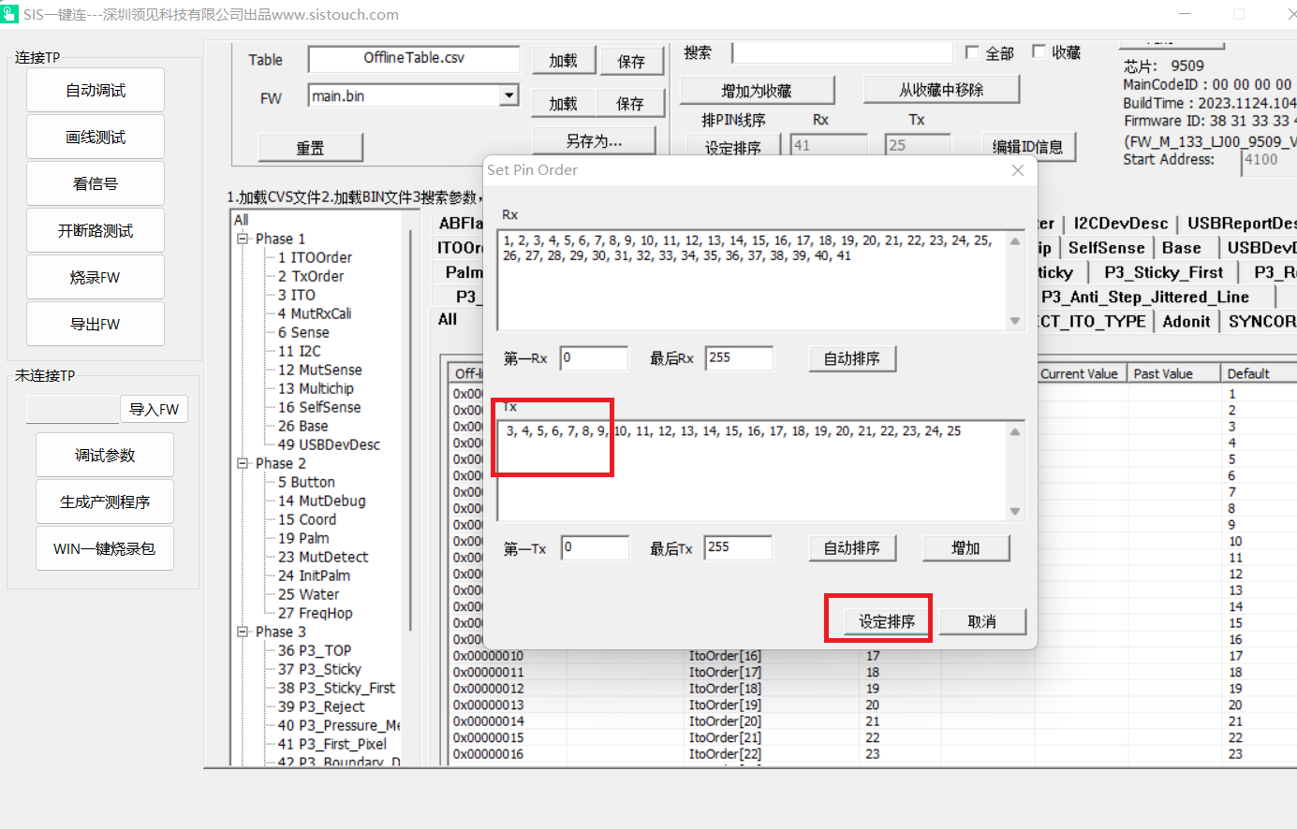Click the SIS app icon in title bar

tap(9, 14)
